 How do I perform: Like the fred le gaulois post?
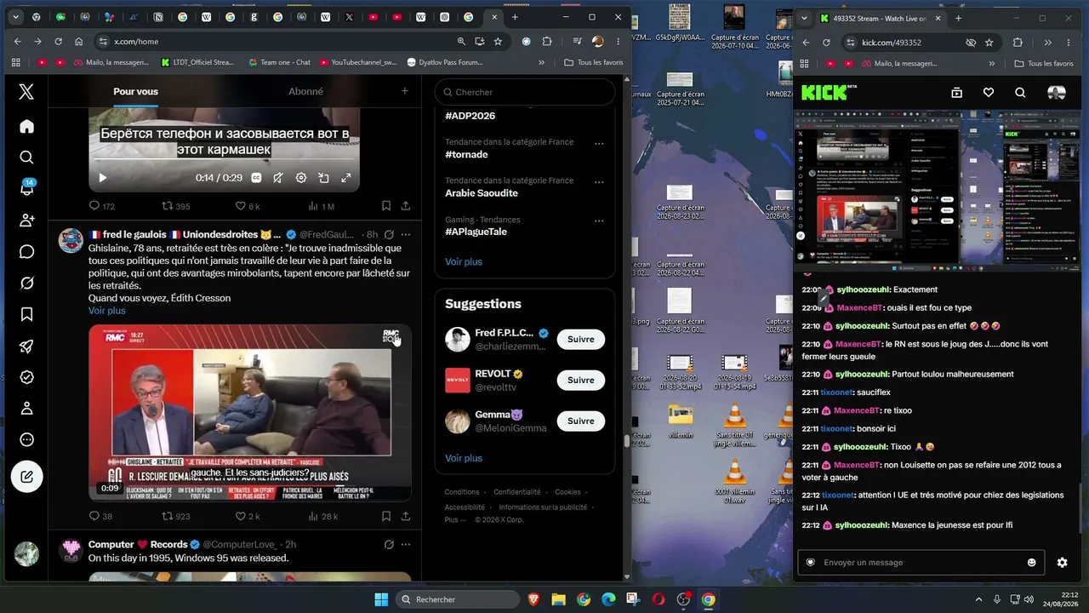(248, 516)
